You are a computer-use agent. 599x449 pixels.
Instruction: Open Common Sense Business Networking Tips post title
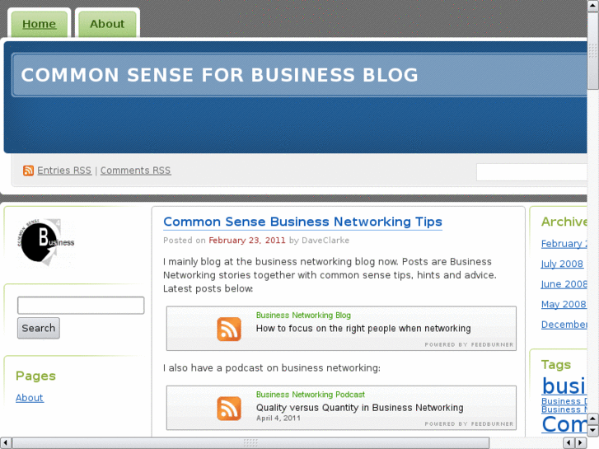pos(302,222)
